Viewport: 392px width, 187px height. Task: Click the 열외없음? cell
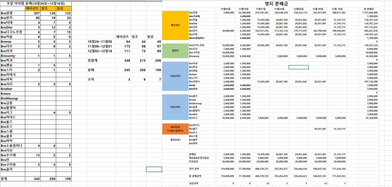click(175, 140)
